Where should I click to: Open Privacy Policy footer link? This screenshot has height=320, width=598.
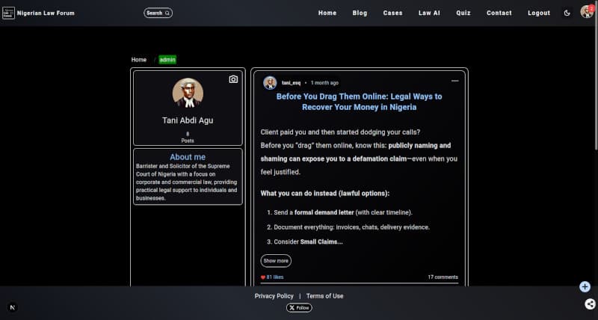point(274,296)
